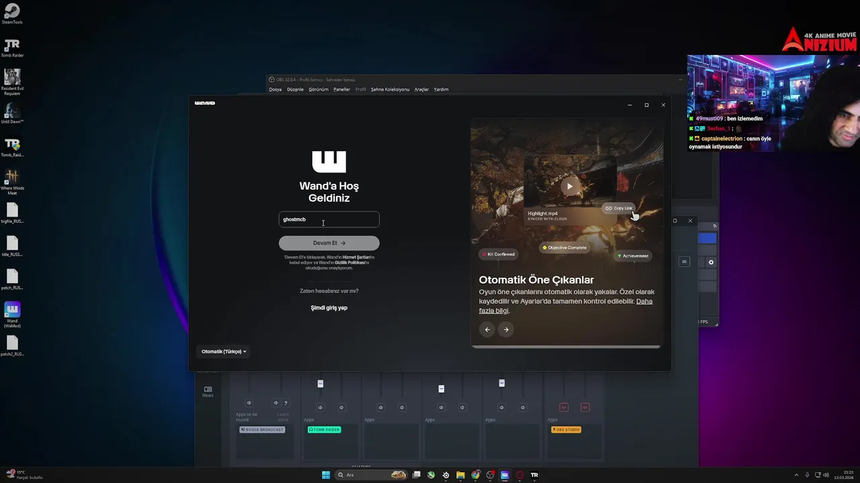Open Until Dawn desktop shortcut
Image resolution: width=860 pixels, height=483 pixels.
(x=12, y=113)
